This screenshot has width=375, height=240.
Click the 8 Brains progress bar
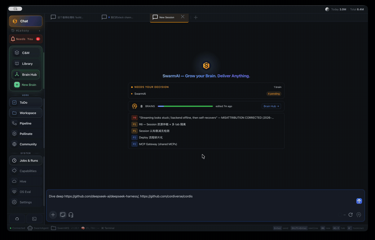point(185,106)
